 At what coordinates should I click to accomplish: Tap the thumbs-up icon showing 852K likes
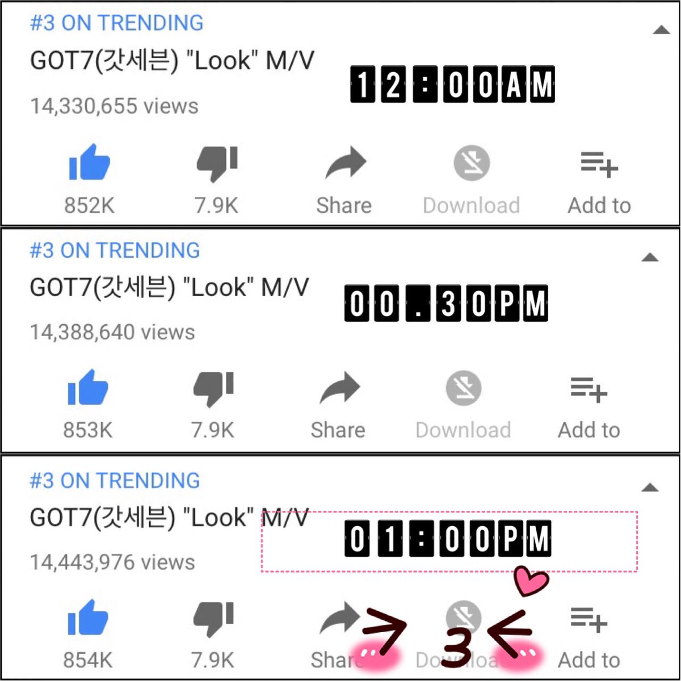[89, 162]
